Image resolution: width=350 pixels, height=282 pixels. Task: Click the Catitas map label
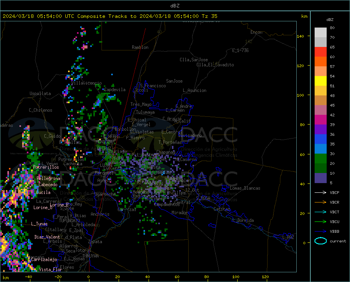(222, 209)
